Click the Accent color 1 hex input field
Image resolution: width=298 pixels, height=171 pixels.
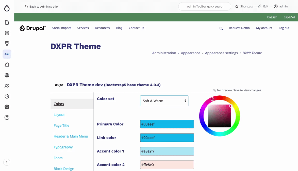[x=167, y=151]
